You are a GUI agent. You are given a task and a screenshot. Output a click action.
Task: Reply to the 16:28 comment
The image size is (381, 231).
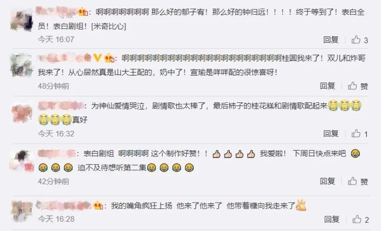coord(332,219)
